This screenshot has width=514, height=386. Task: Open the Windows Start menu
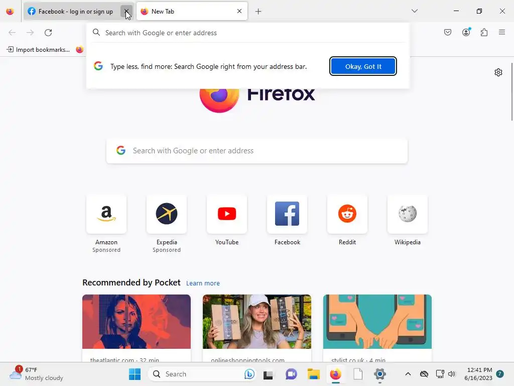point(135,374)
